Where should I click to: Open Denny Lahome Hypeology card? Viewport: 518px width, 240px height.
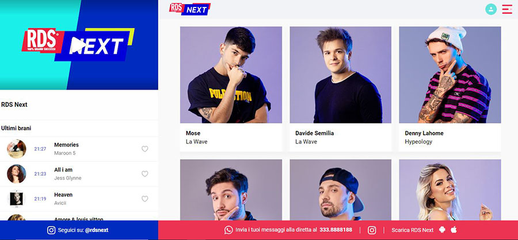pyautogui.click(x=450, y=89)
